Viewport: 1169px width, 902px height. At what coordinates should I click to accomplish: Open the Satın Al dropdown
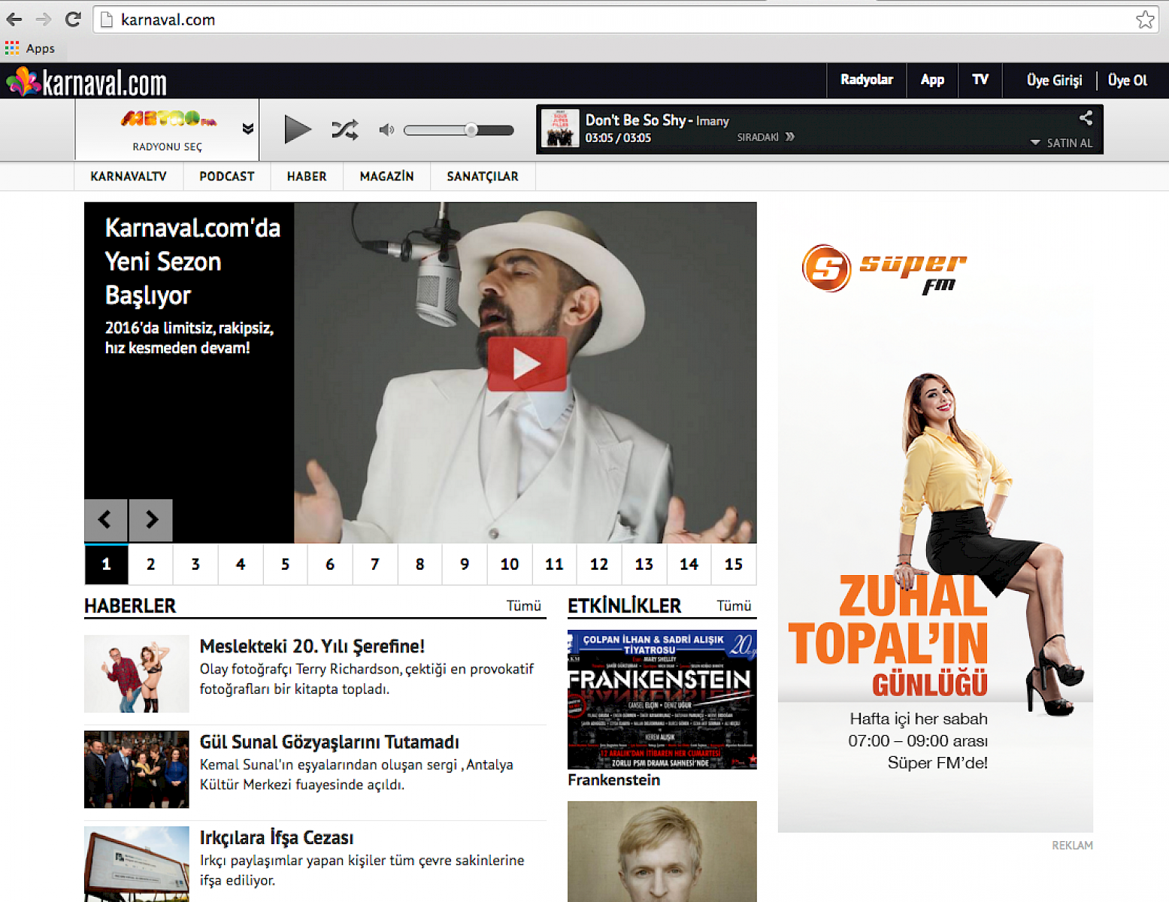[x=1061, y=143]
